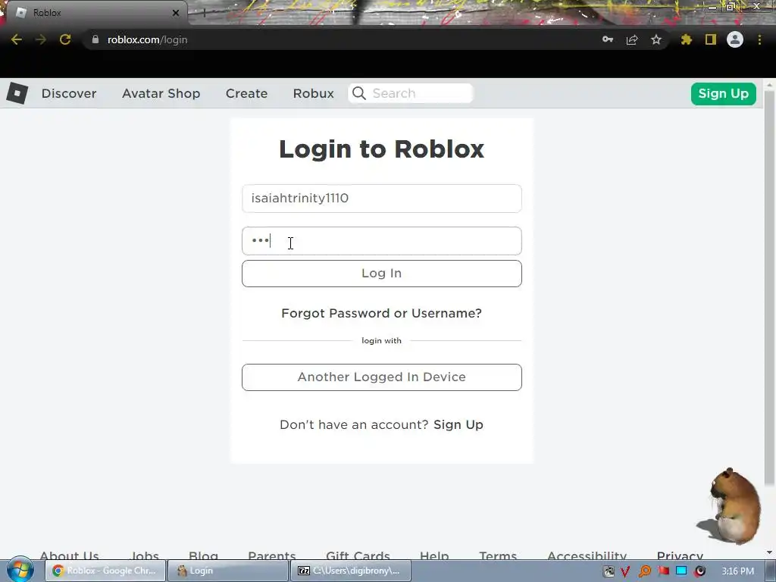Open the Help footer link
This screenshot has height=582, width=776.
click(x=434, y=555)
